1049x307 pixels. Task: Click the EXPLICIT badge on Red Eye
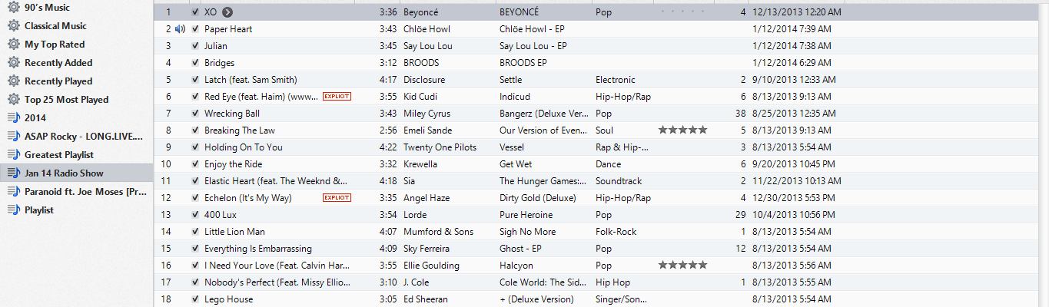coord(337,97)
